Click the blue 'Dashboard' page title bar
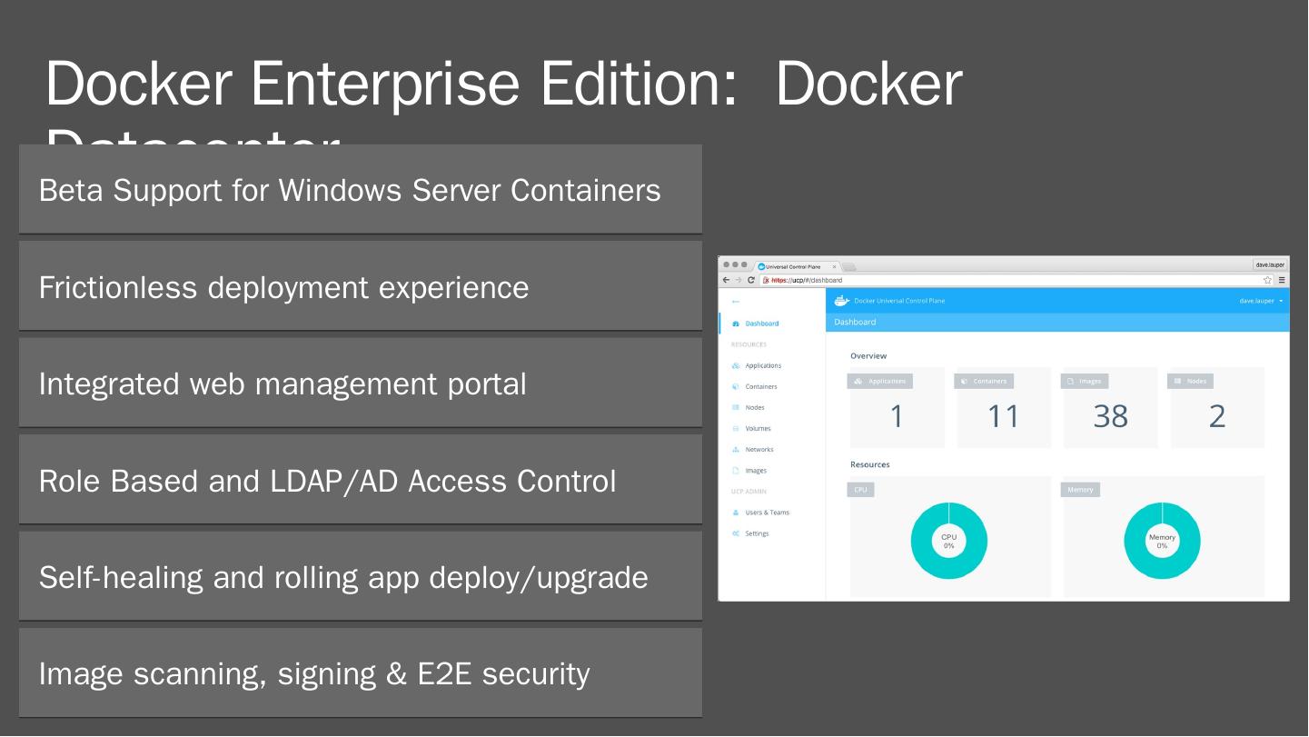1309x737 pixels. tap(1057, 322)
